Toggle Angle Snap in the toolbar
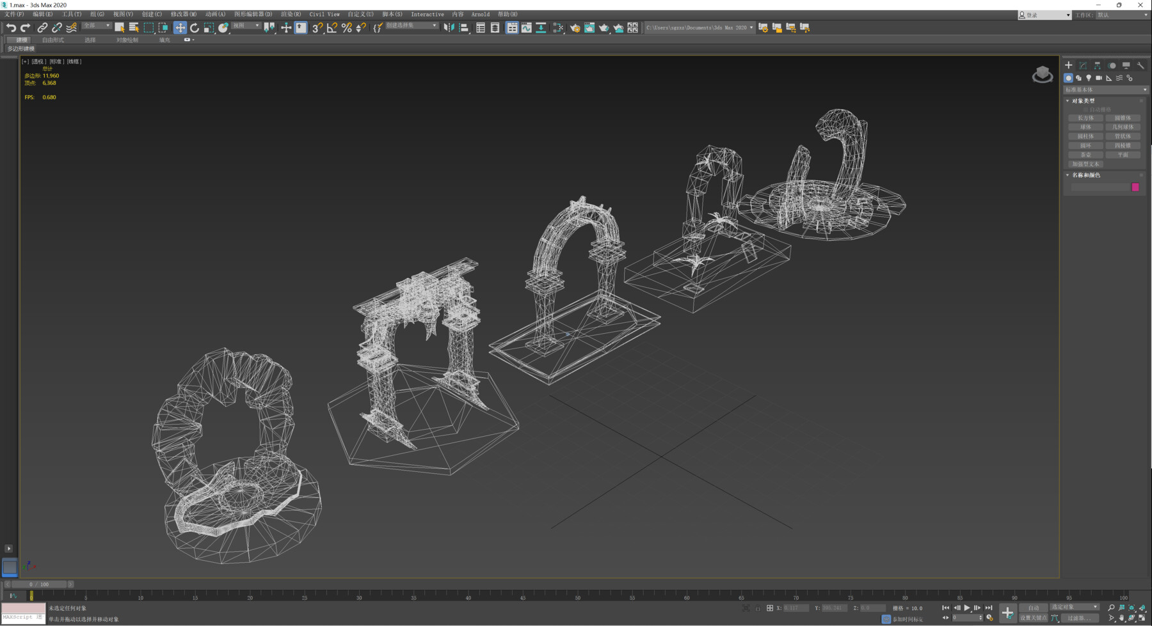Screen dimensions: 1152x626 click(332, 27)
